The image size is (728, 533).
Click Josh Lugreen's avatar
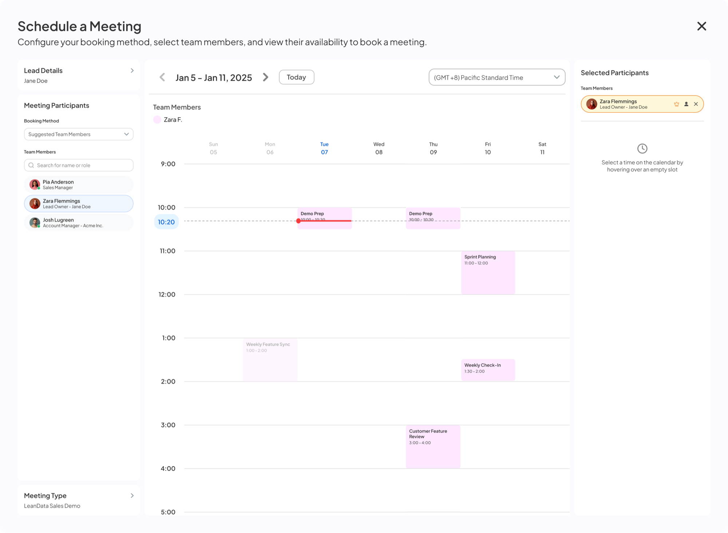coord(35,223)
